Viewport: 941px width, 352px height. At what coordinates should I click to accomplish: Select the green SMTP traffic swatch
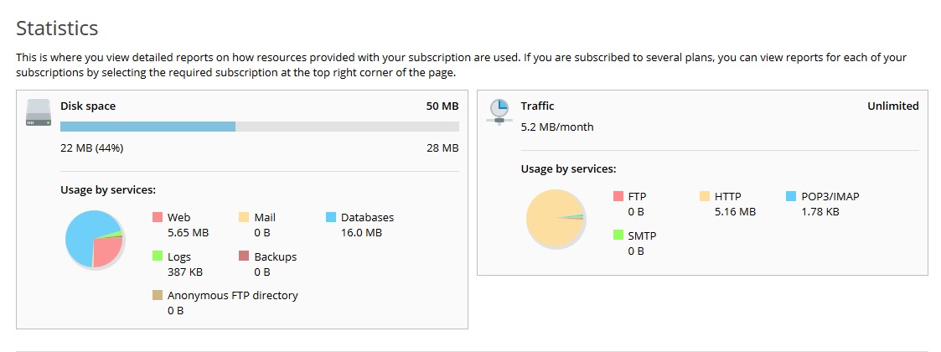[x=618, y=236]
